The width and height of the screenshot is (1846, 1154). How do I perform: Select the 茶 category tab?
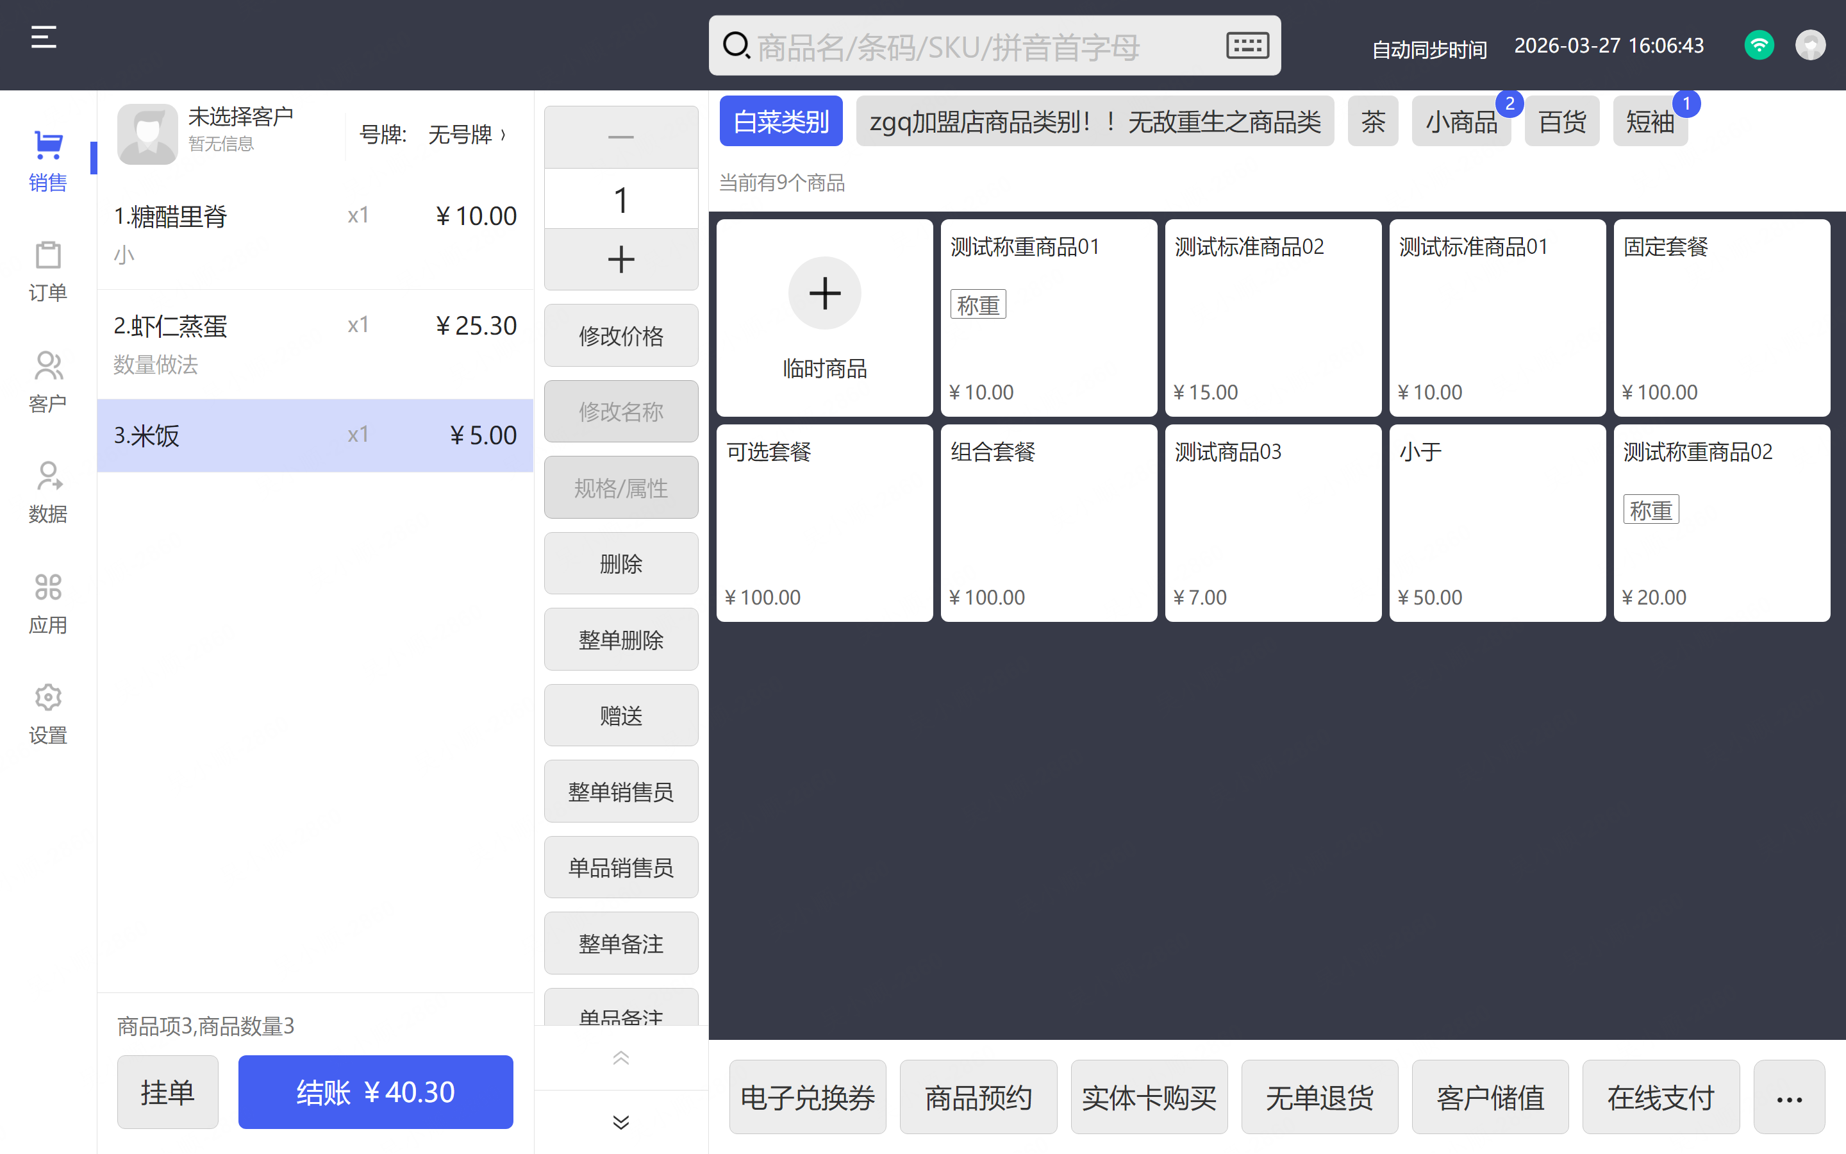pos(1372,121)
